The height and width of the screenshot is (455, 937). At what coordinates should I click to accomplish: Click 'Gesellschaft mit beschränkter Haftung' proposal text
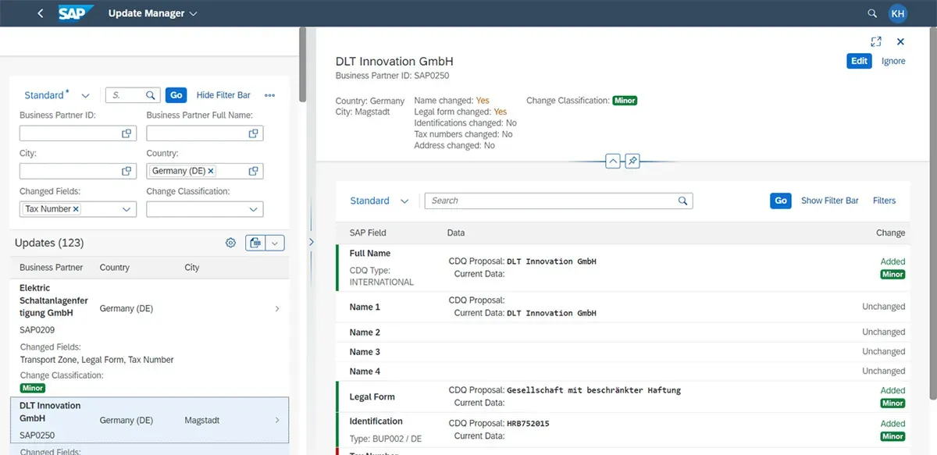(594, 390)
